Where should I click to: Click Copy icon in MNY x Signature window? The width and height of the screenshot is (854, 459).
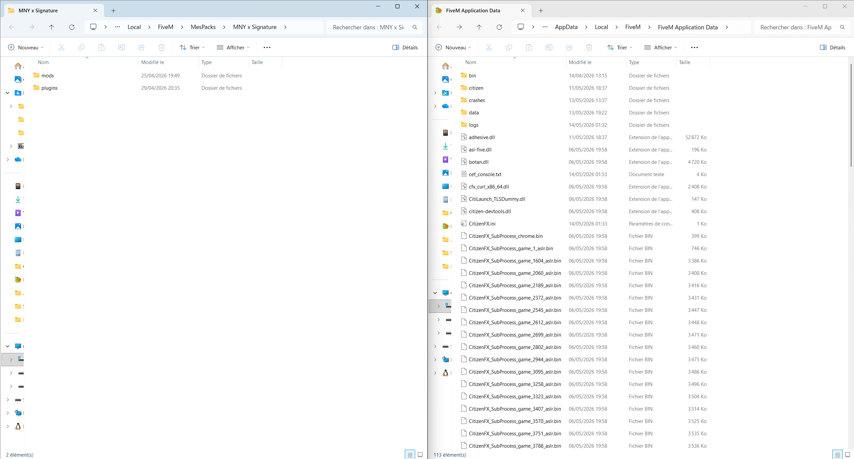[x=81, y=47]
